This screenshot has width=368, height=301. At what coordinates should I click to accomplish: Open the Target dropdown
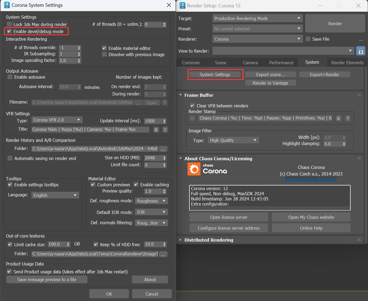click(258, 18)
